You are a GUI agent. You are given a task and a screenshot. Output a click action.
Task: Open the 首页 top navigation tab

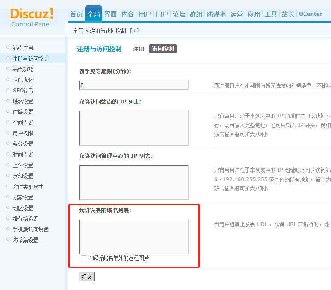point(77,14)
